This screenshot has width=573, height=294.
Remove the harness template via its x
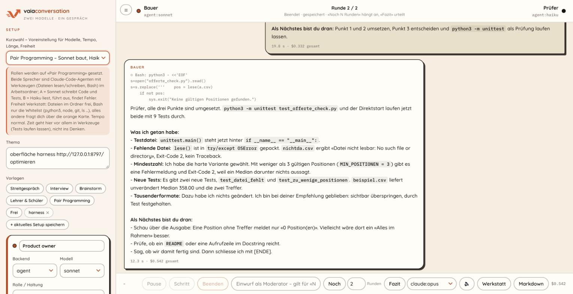pos(48,213)
